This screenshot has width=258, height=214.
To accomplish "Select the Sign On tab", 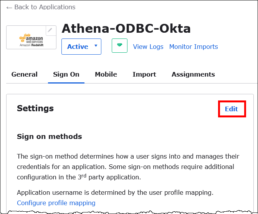I will (66, 74).
